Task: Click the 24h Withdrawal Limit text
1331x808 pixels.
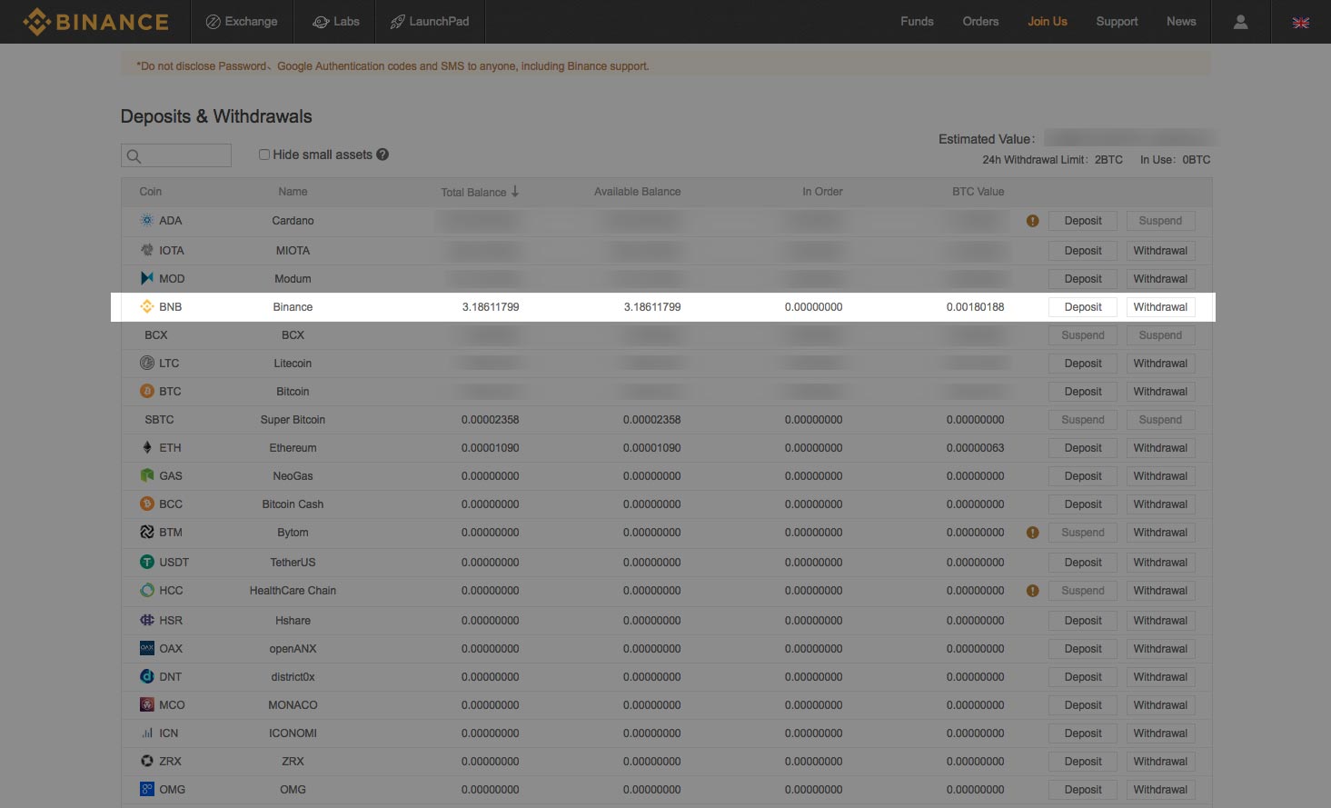Action: click(x=1052, y=160)
